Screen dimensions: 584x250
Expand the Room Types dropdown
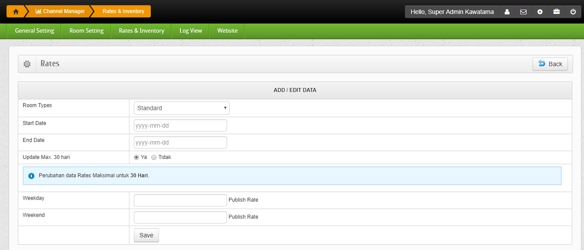(x=181, y=108)
